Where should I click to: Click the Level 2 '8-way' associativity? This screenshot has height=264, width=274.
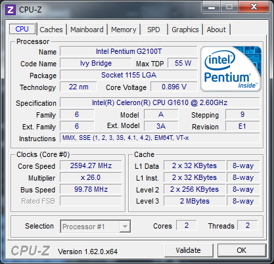tap(243, 189)
